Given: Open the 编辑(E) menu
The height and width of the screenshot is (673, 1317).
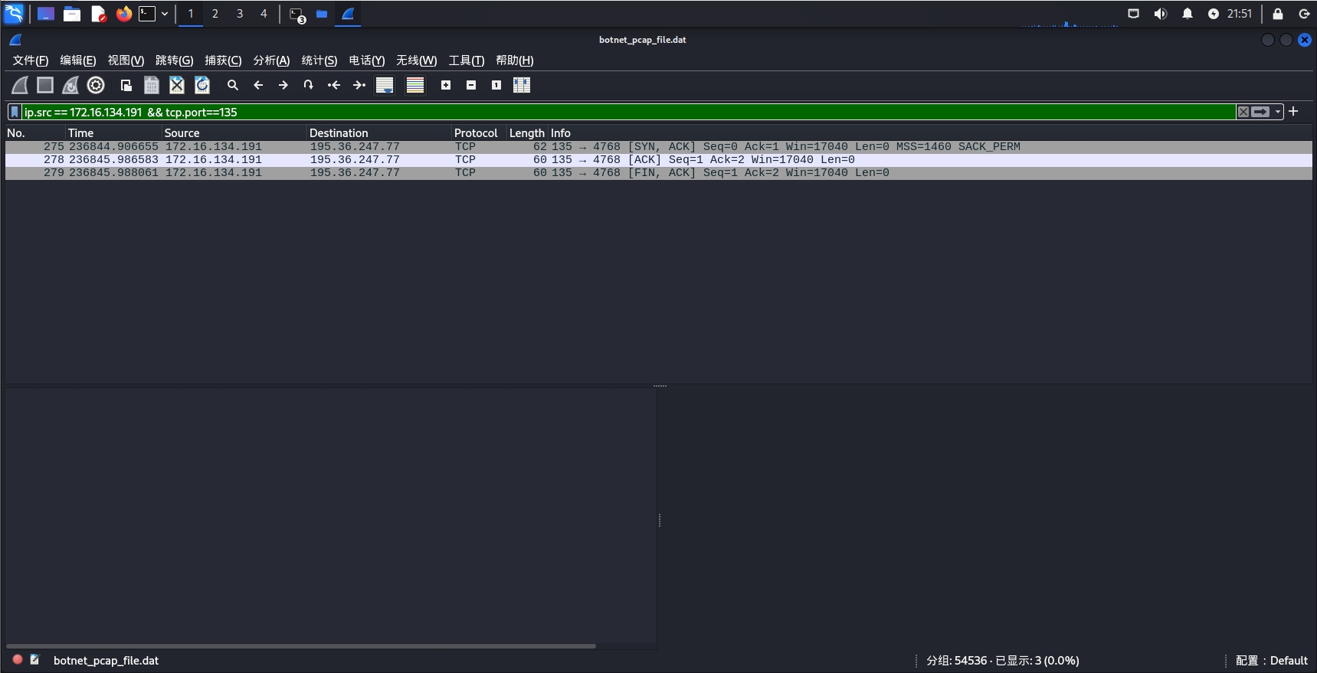Looking at the screenshot, I should (x=78, y=60).
